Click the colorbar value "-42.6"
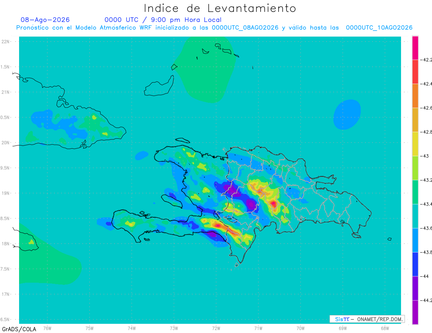 click(427, 108)
